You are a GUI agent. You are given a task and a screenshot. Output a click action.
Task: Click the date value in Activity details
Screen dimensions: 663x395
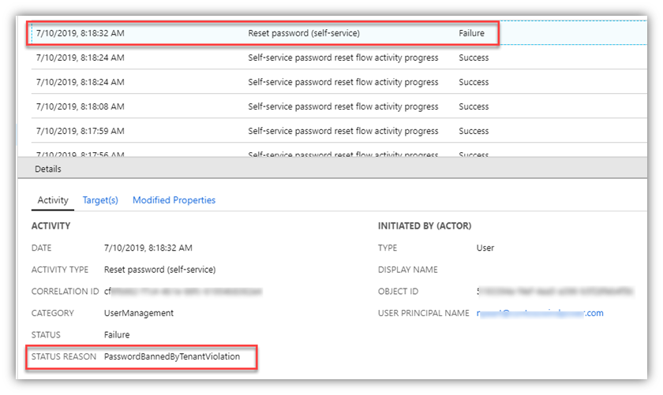(x=148, y=248)
